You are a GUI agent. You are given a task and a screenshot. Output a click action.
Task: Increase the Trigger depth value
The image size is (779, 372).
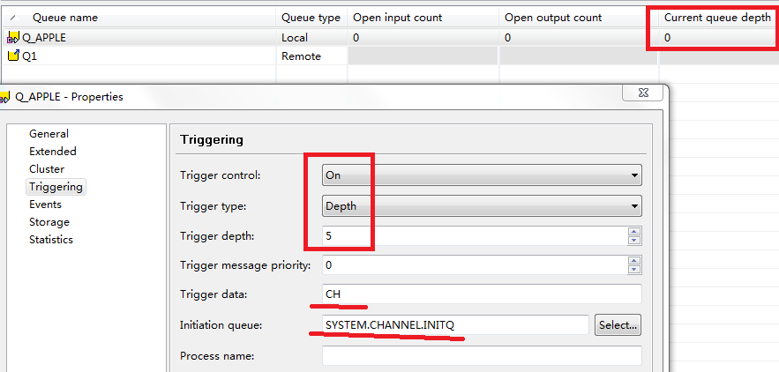[634, 232]
